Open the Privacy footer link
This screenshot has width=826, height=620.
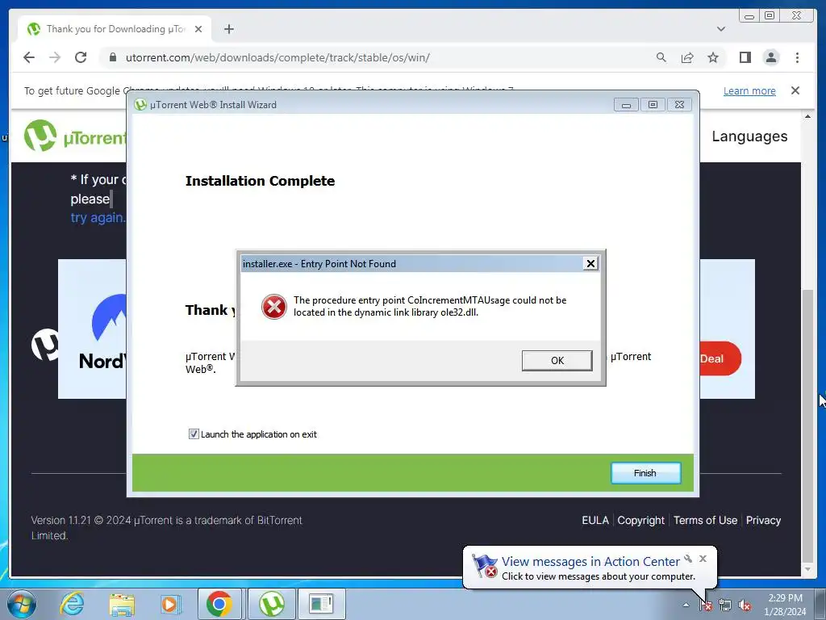coord(763,521)
